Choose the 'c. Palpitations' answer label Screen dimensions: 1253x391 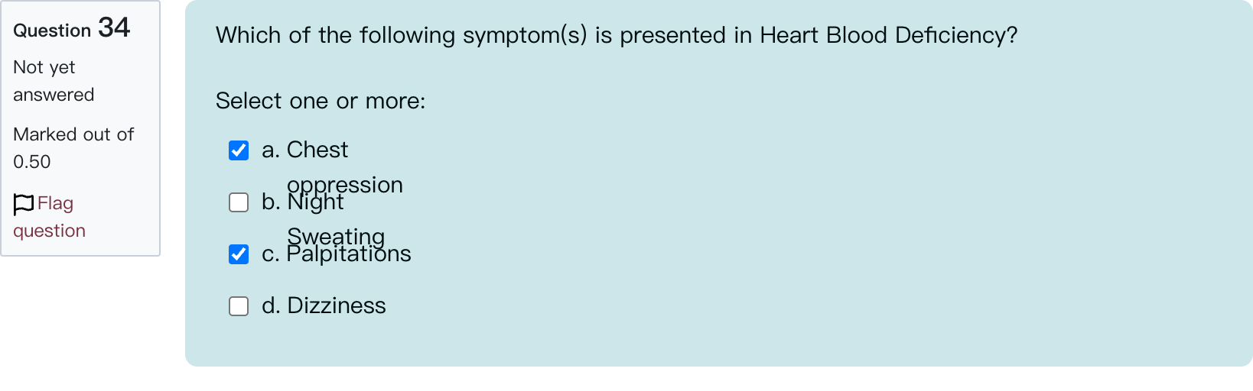point(337,254)
